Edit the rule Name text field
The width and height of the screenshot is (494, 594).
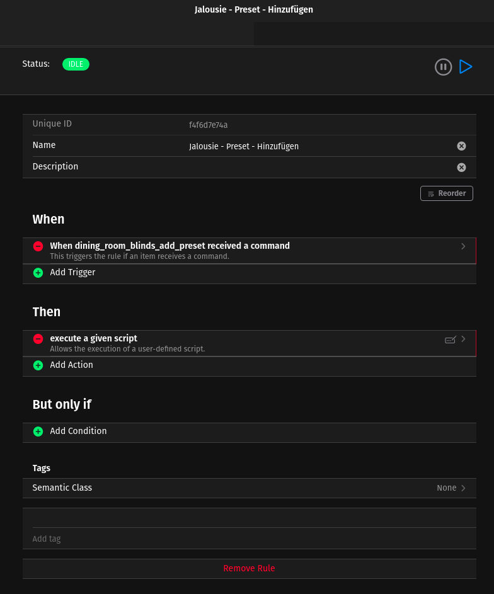(x=315, y=146)
